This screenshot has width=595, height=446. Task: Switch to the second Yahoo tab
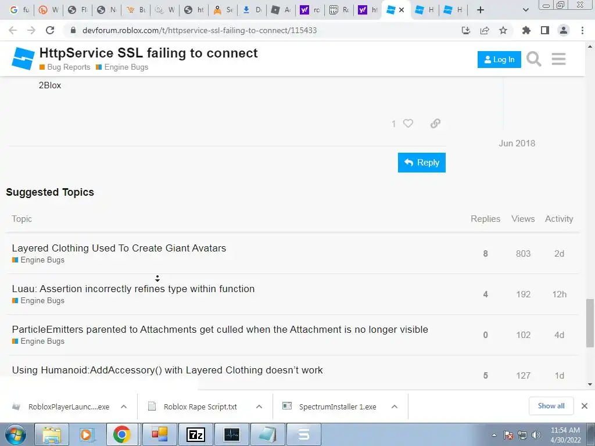point(368,10)
